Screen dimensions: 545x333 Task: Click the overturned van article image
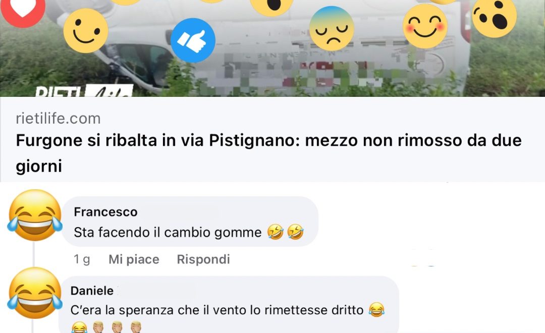[x=272, y=48]
